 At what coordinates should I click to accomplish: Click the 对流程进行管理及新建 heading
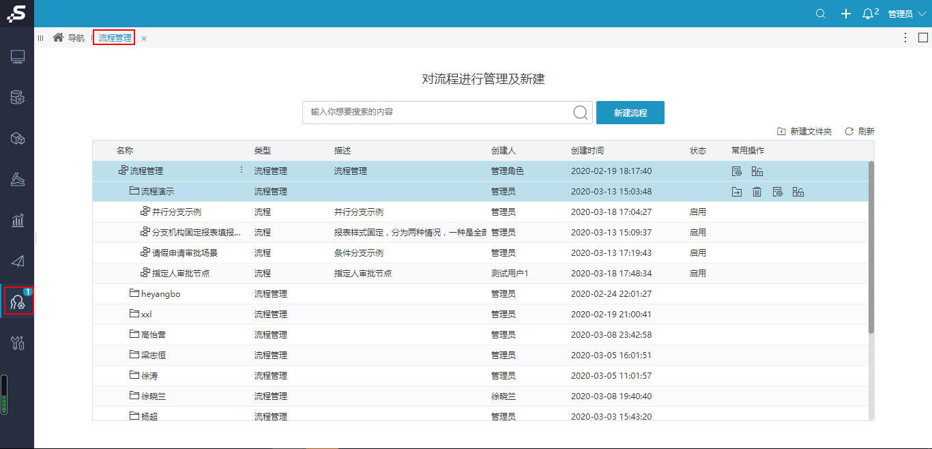click(483, 79)
